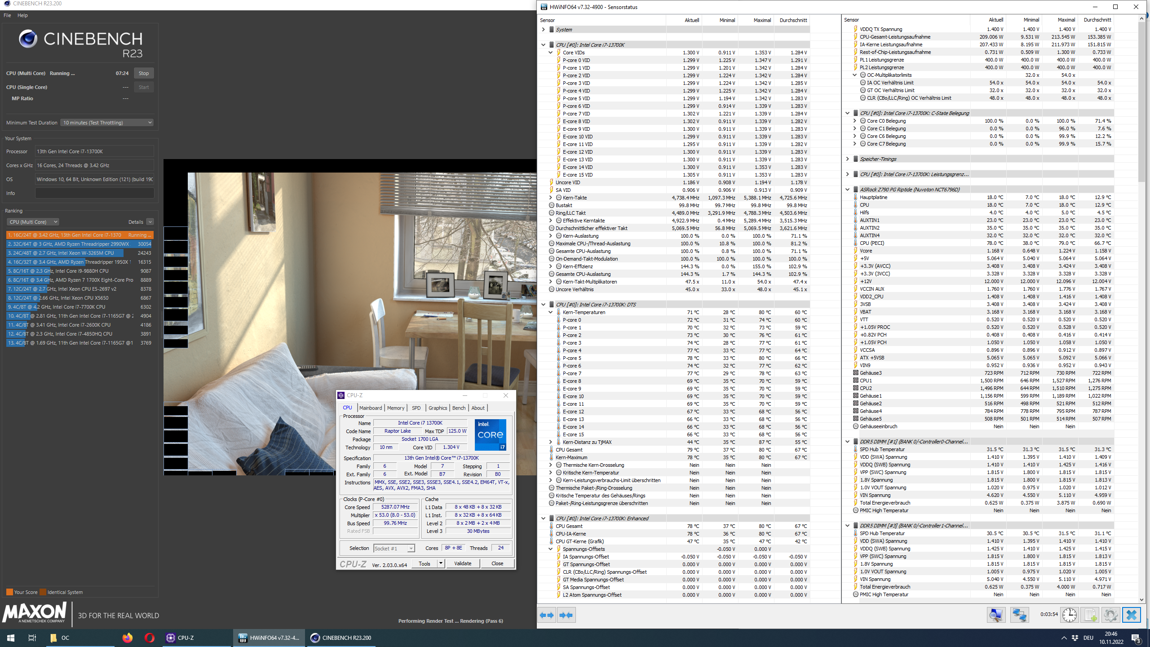The width and height of the screenshot is (1150, 647).
Task: Click the blue X close sensors icon
Action: (1131, 615)
